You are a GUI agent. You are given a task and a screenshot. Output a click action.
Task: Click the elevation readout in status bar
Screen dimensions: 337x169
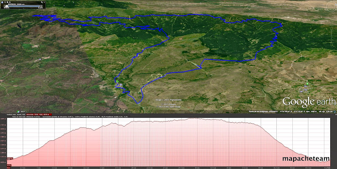311,111
